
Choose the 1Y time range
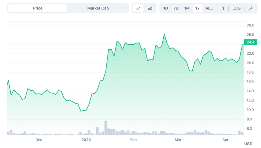tap(197, 8)
